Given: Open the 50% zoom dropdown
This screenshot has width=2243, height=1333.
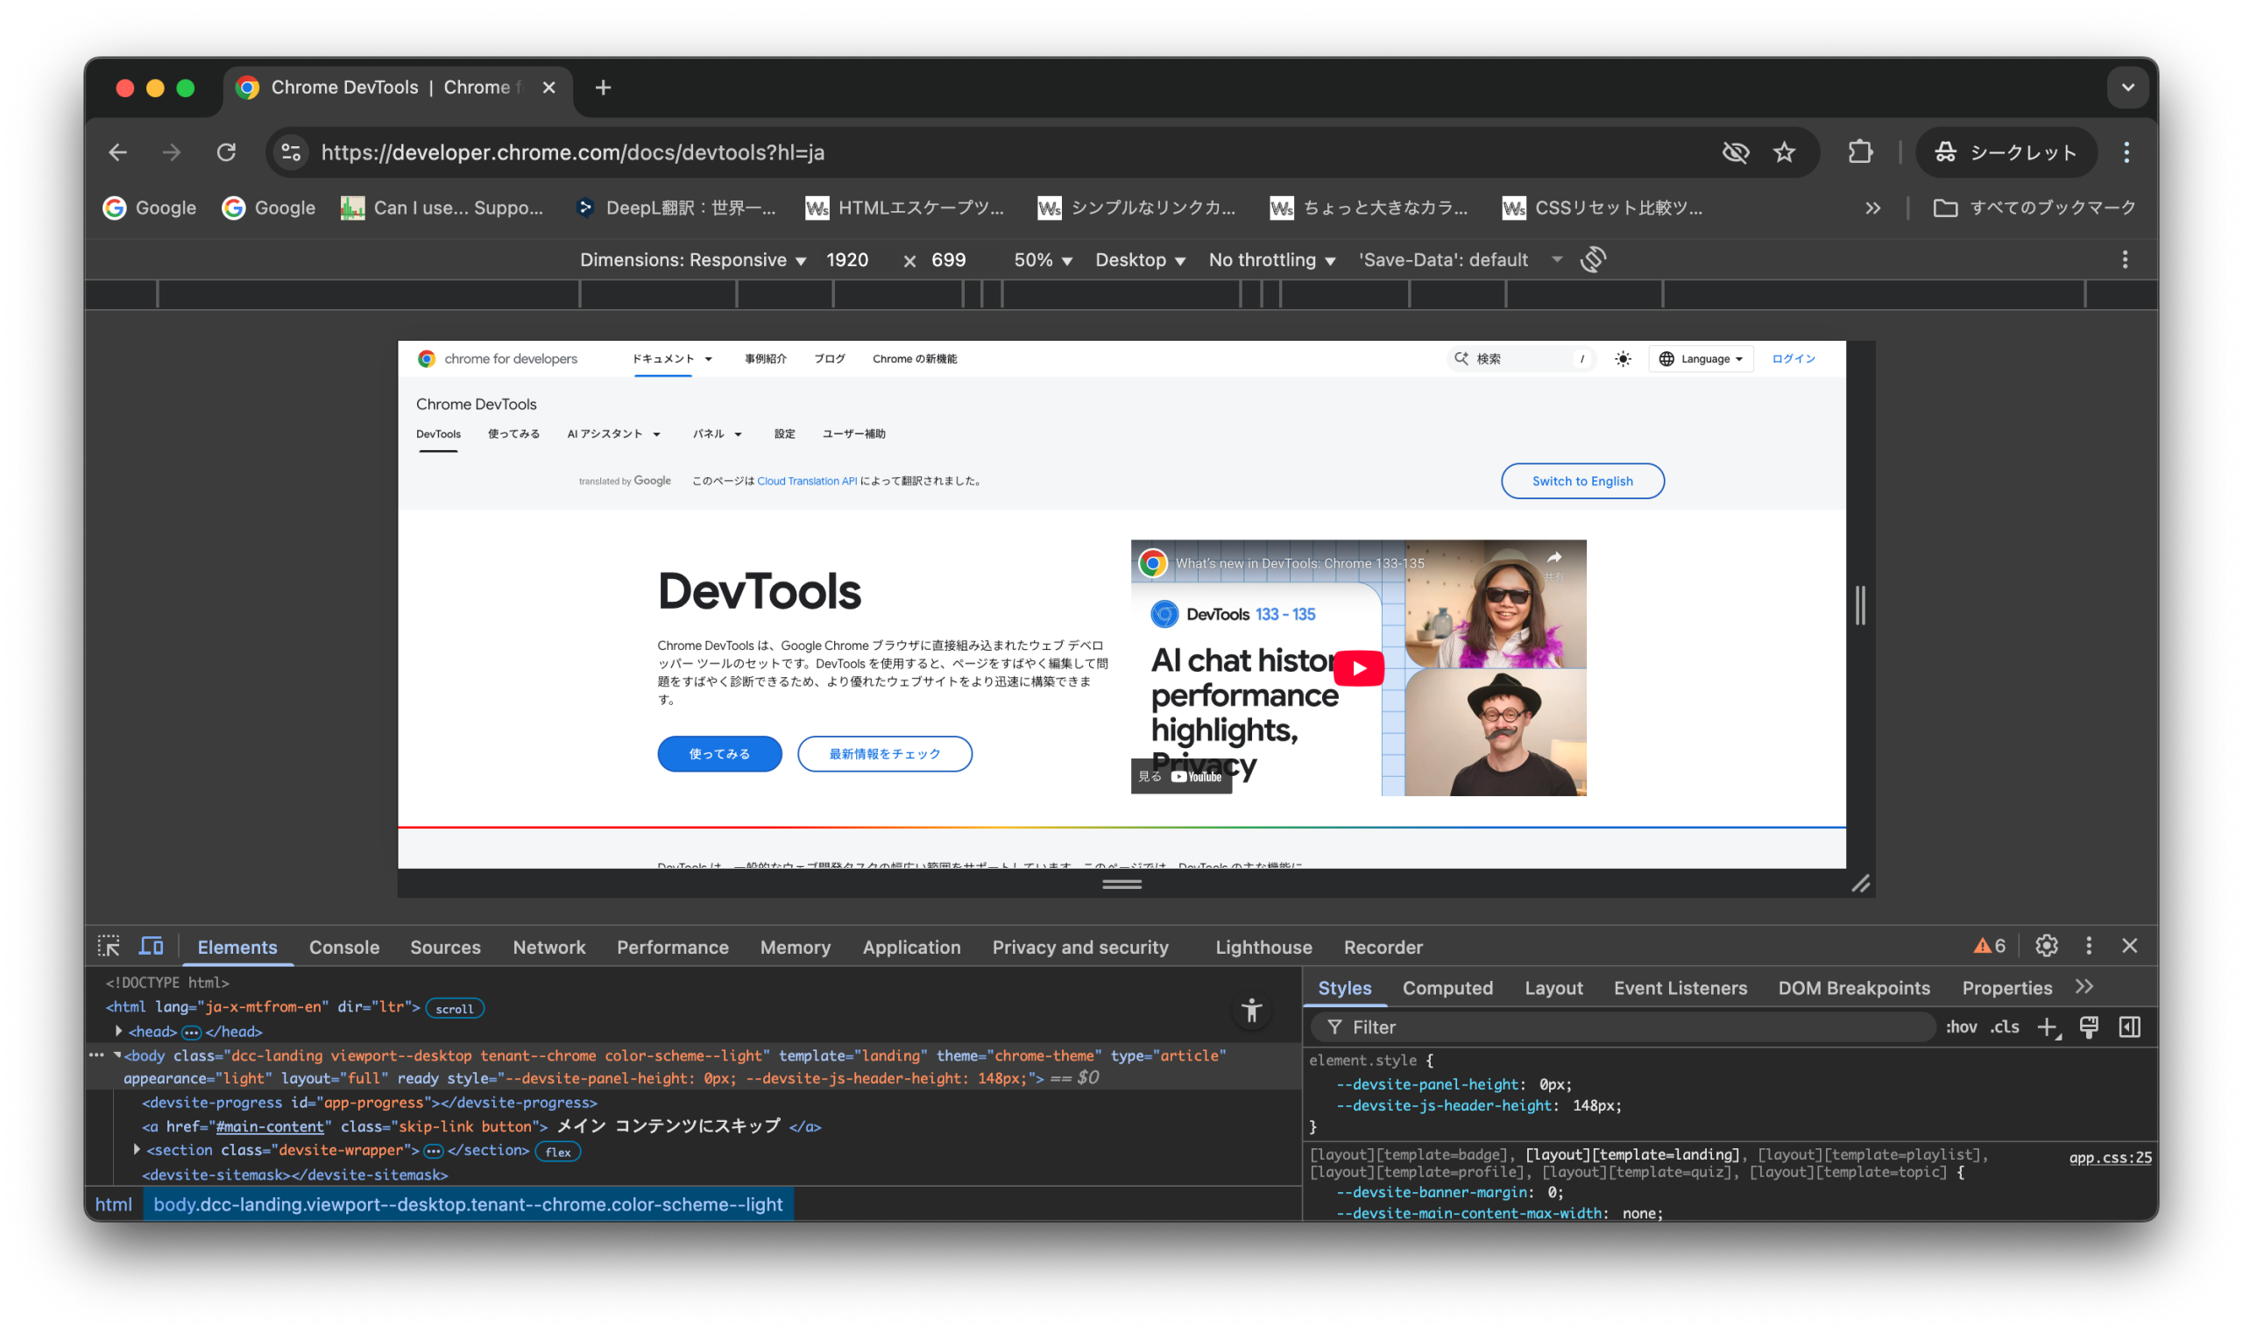Looking at the screenshot, I should point(1043,260).
